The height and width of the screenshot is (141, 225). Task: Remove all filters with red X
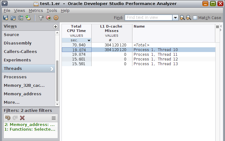click(x=22, y=118)
